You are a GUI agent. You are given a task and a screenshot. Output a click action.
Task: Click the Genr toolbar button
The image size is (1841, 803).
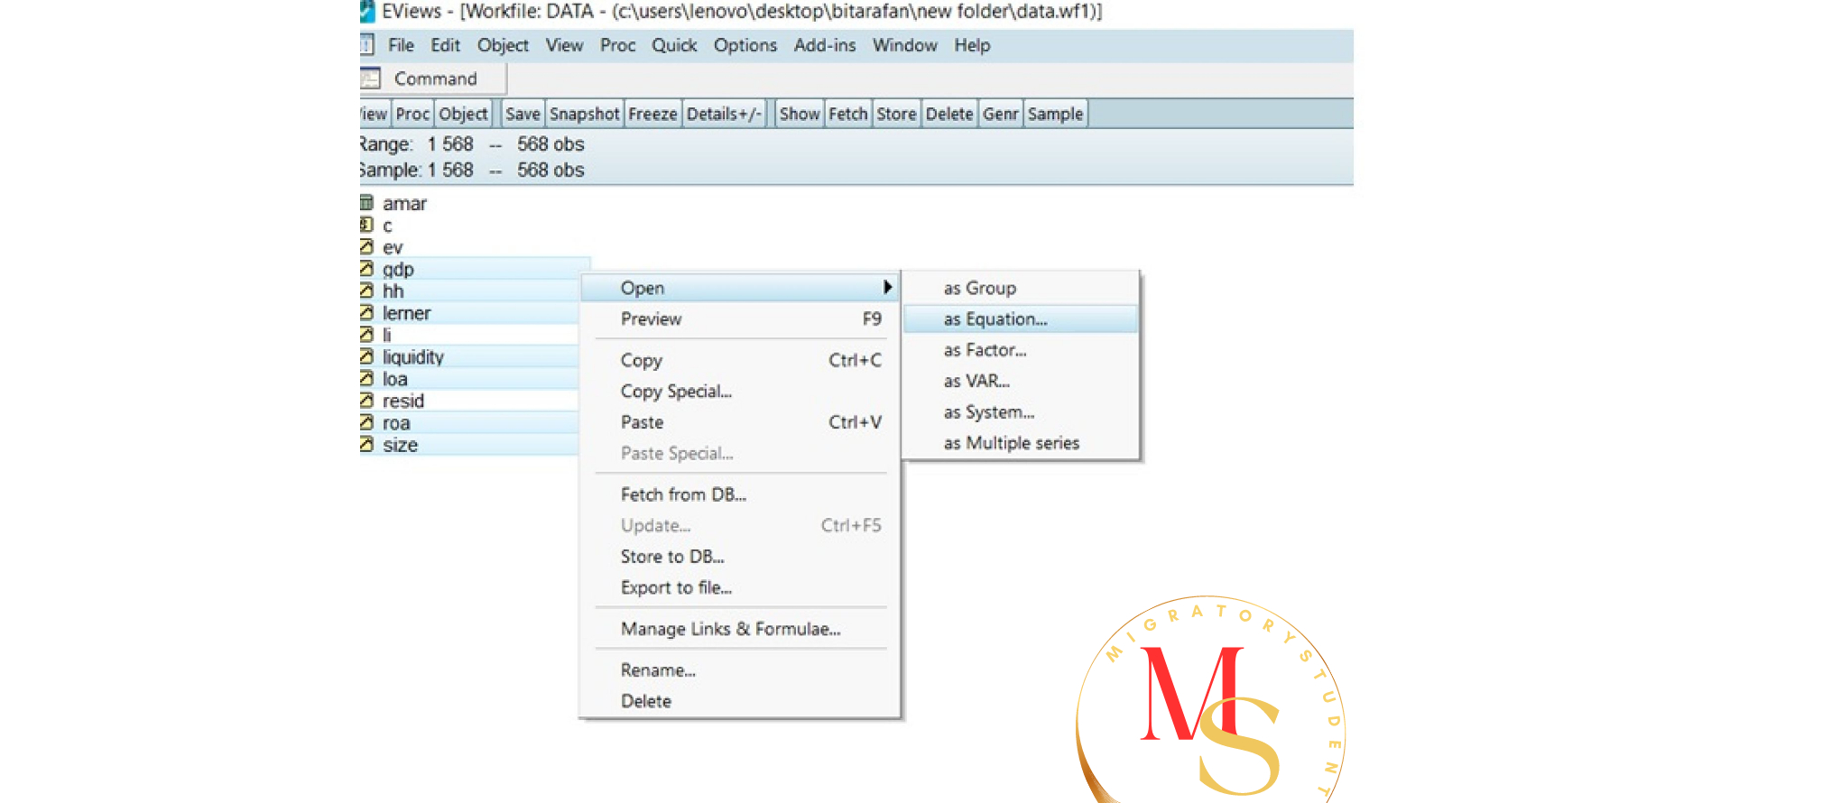[1000, 114]
